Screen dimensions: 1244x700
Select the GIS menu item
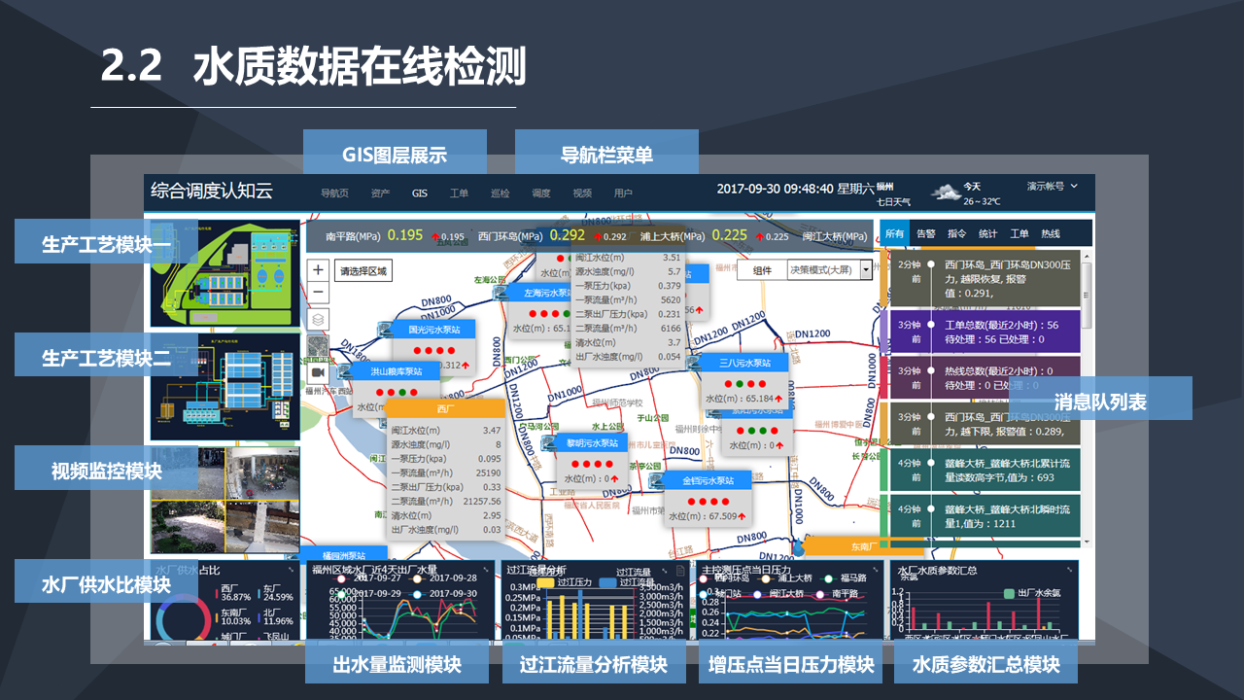[420, 193]
